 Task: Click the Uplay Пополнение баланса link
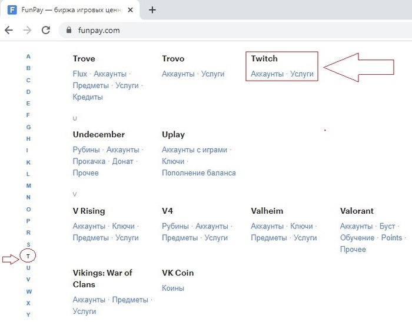pos(199,173)
